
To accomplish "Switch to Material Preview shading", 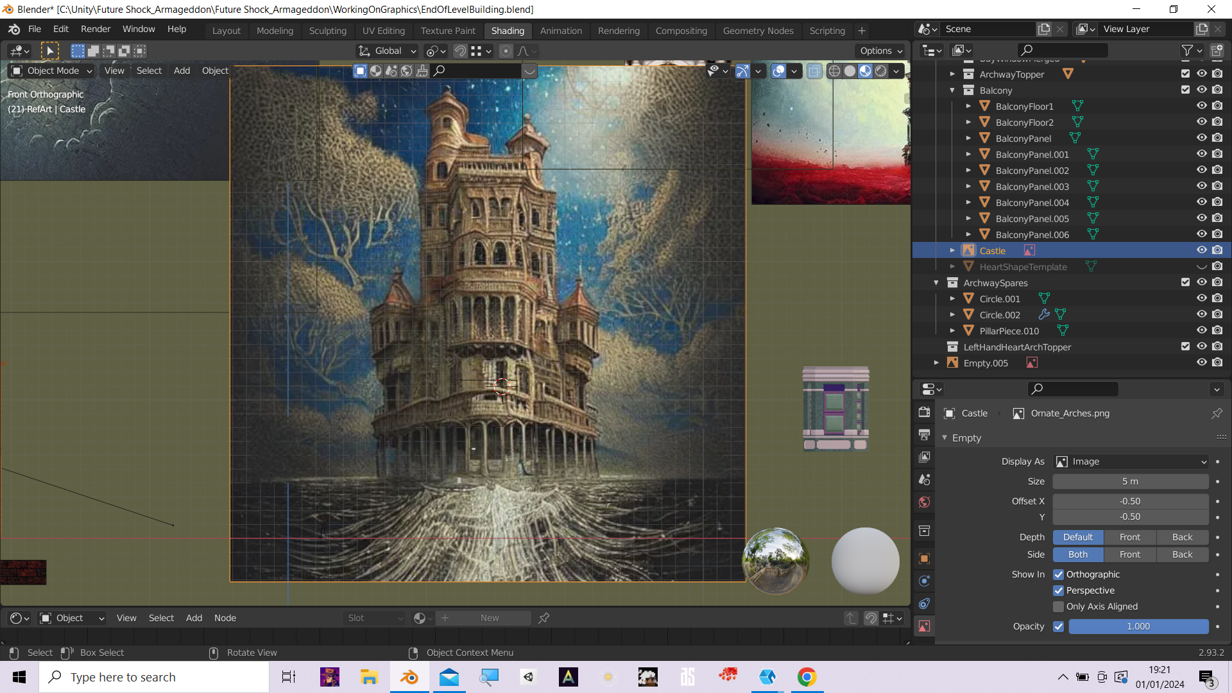I will 865,71.
